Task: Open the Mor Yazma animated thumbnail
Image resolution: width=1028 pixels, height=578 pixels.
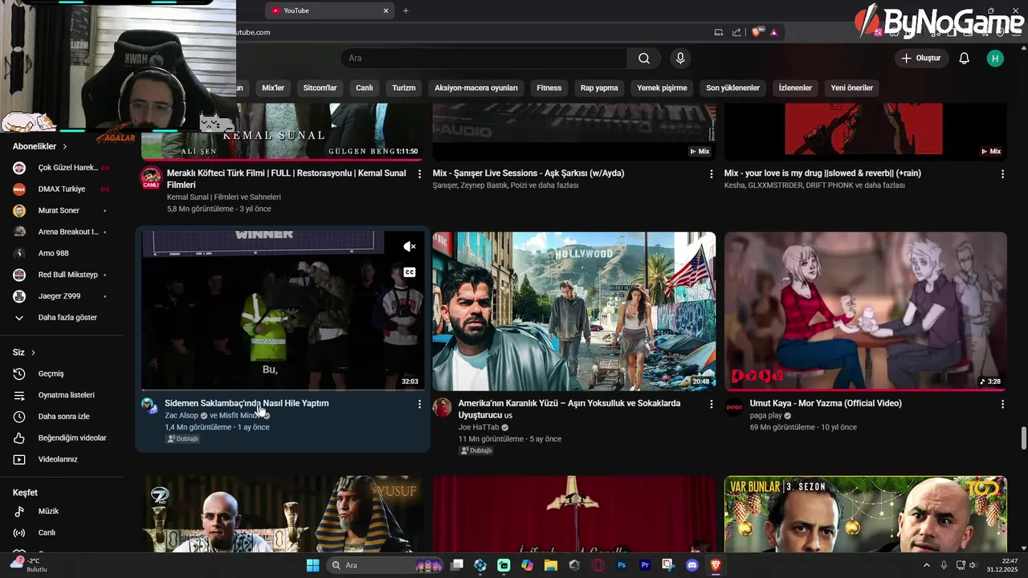Action: (866, 311)
